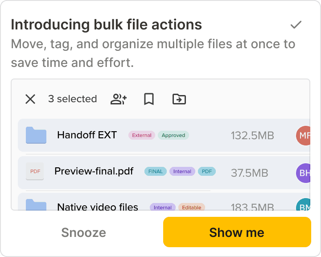Screen dimensions: 321x257
Task: Click the 3 selected label
Action: tap(72, 99)
